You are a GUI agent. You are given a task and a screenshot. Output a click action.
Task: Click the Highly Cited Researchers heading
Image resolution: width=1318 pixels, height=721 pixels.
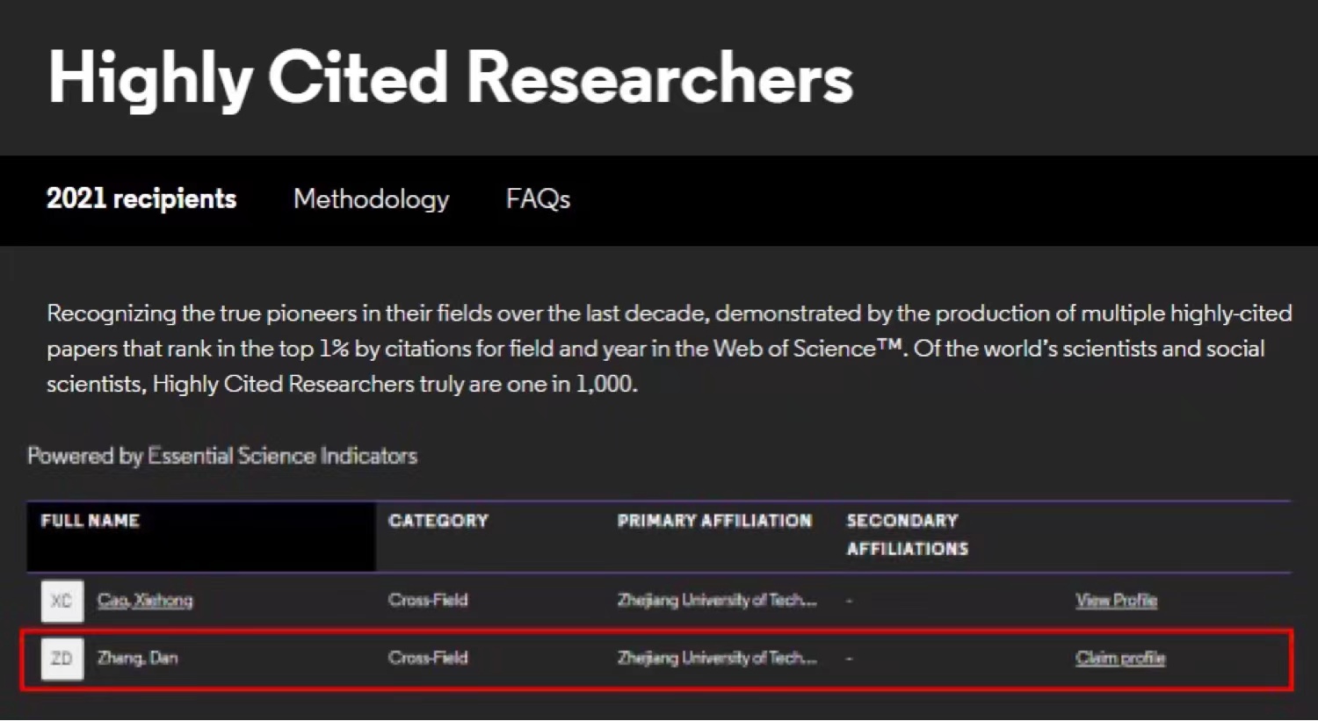pos(450,77)
